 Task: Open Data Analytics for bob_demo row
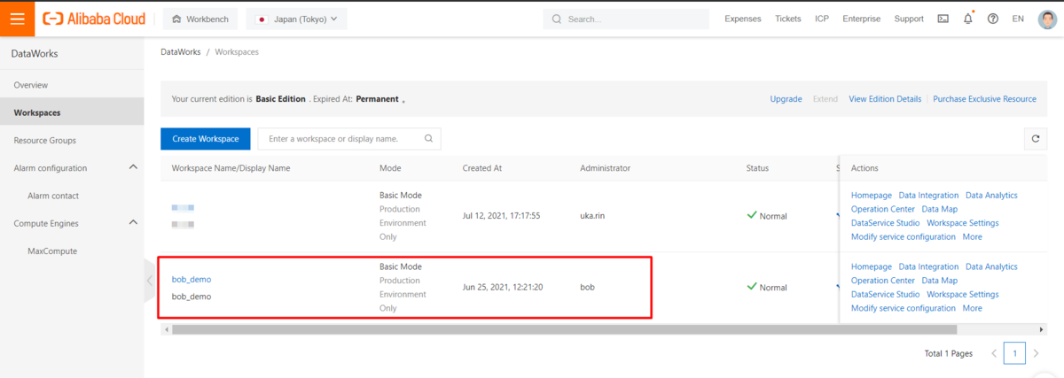click(991, 266)
